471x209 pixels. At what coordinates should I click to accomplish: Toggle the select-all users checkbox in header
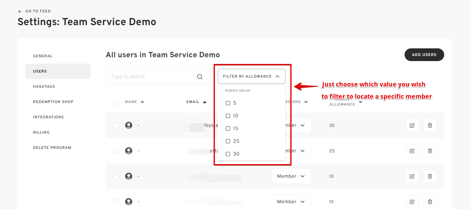116,102
